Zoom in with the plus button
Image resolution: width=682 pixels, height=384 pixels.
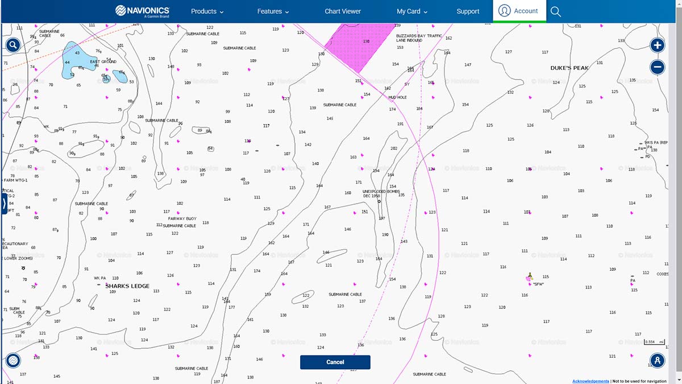click(x=657, y=46)
